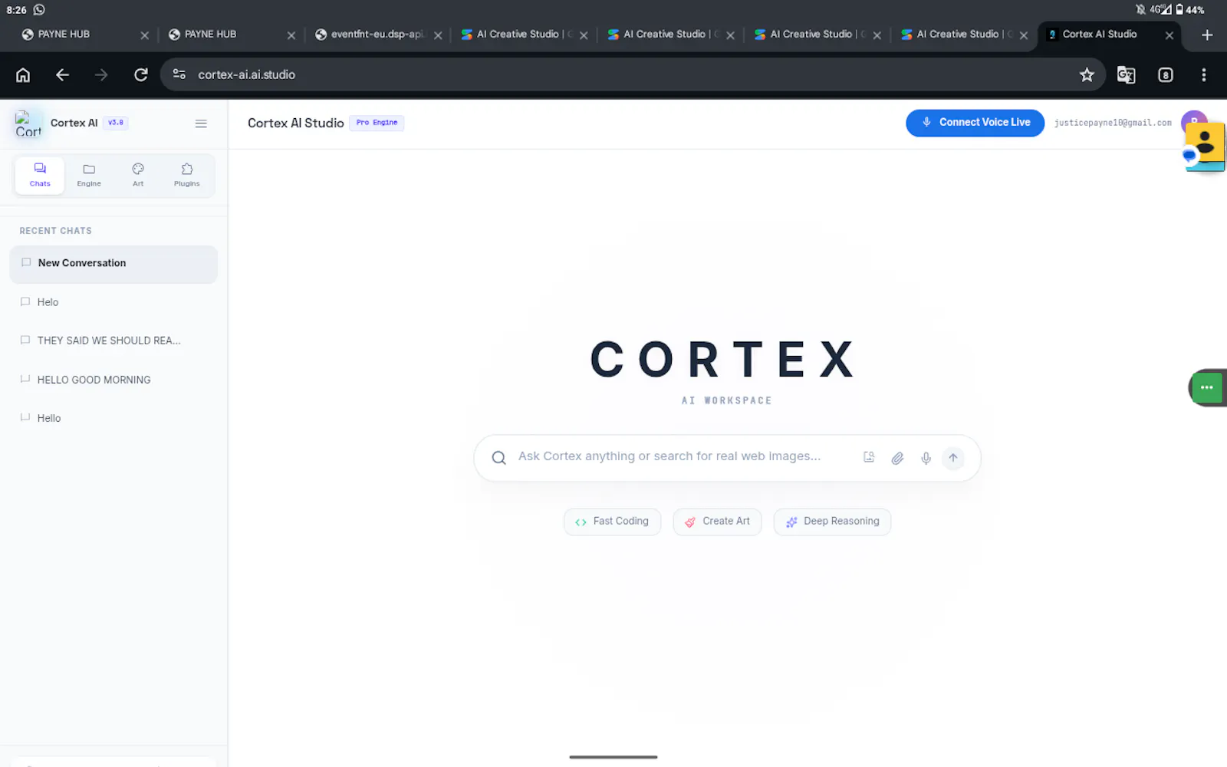This screenshot has width=1227, height=767.
Task: Reload the current page
Action: click(x=141, y=74)
